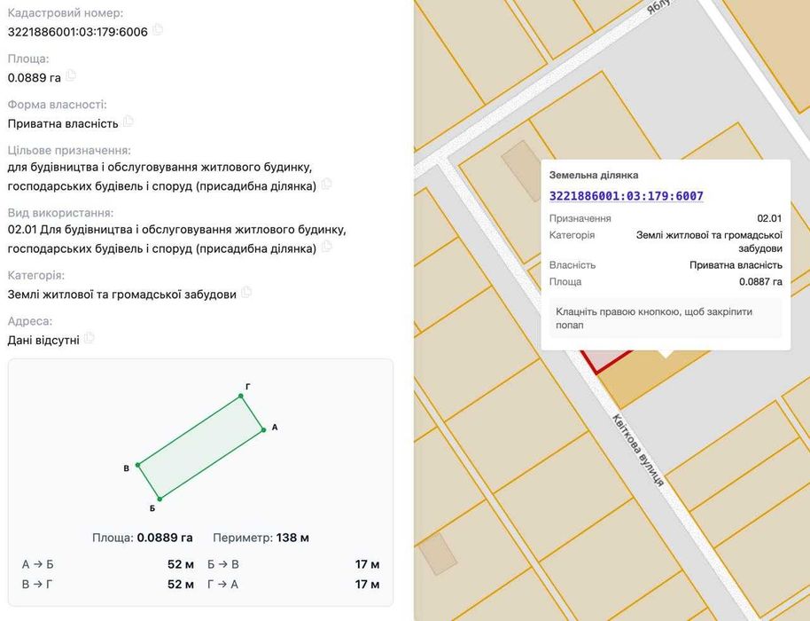This screenshot has width=810, height=621.
Task: Copy the Категорія land category value
Action: coord(246,292)
